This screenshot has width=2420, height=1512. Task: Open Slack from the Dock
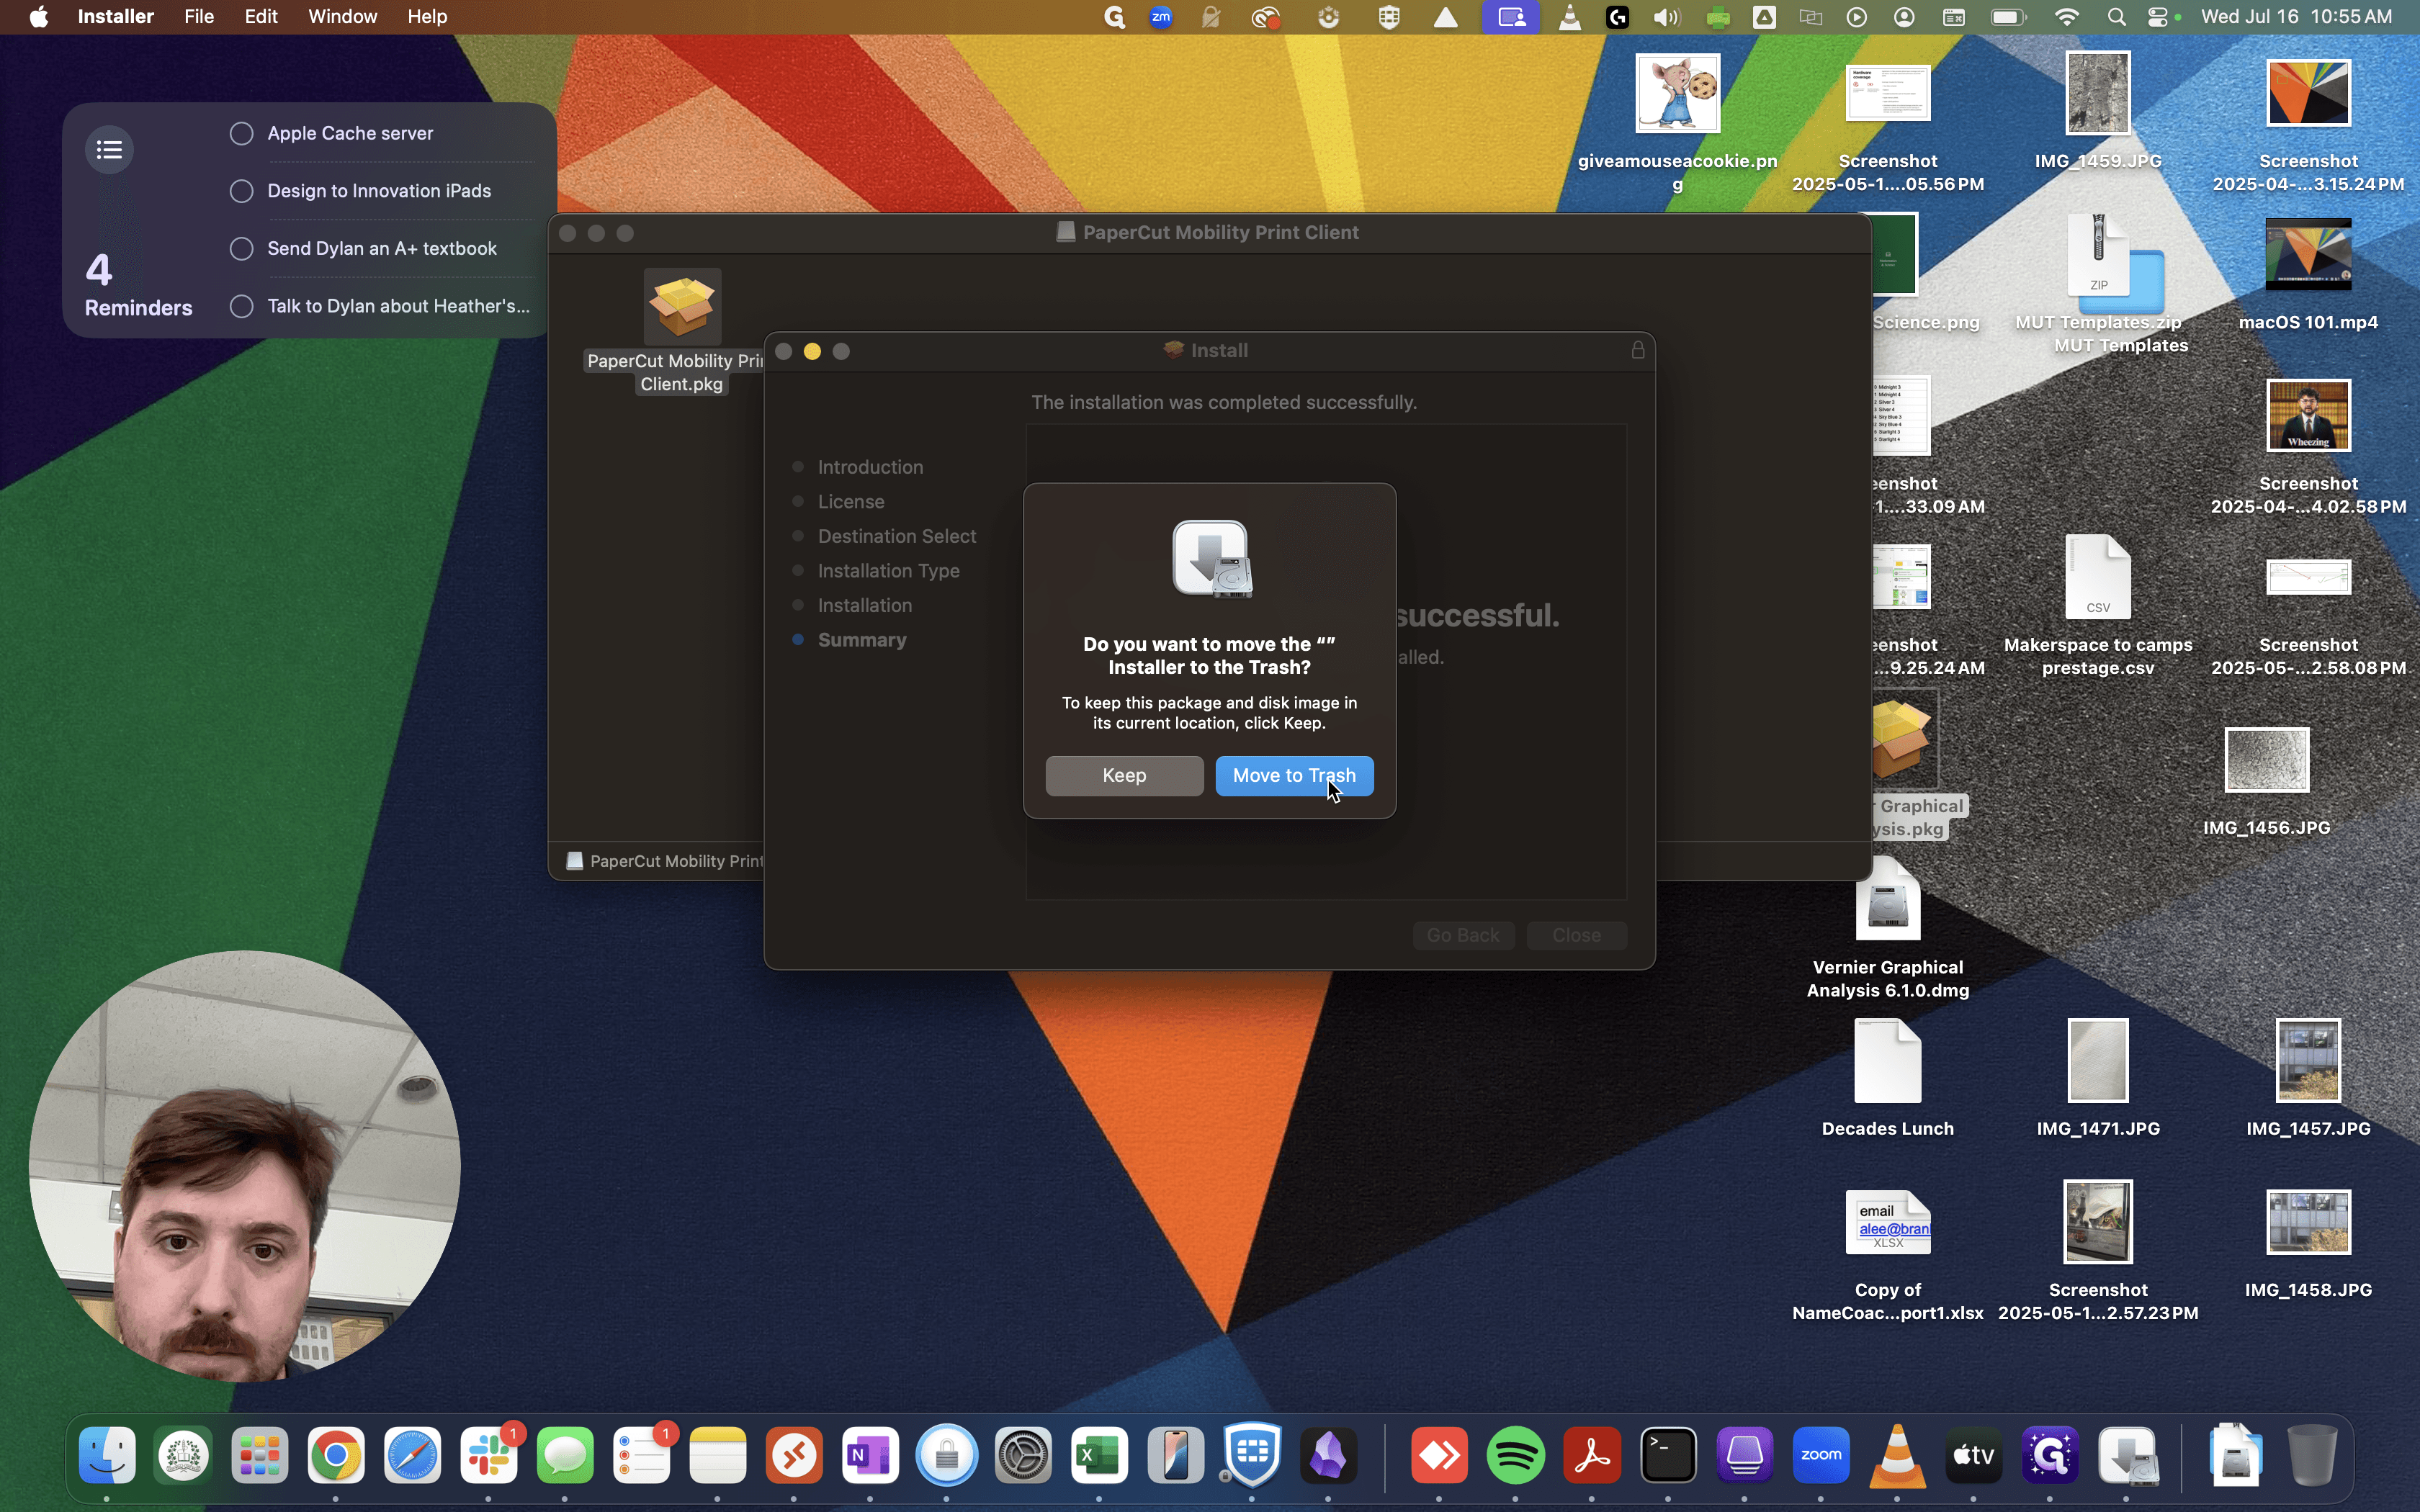click(490, 1455)
